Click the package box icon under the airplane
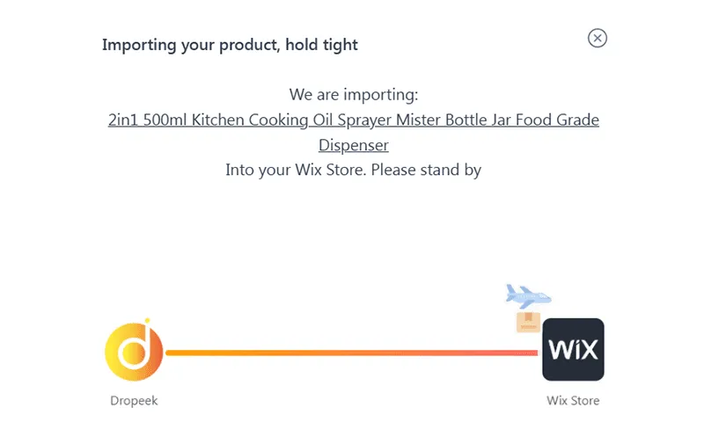 [x=528, y=321]
